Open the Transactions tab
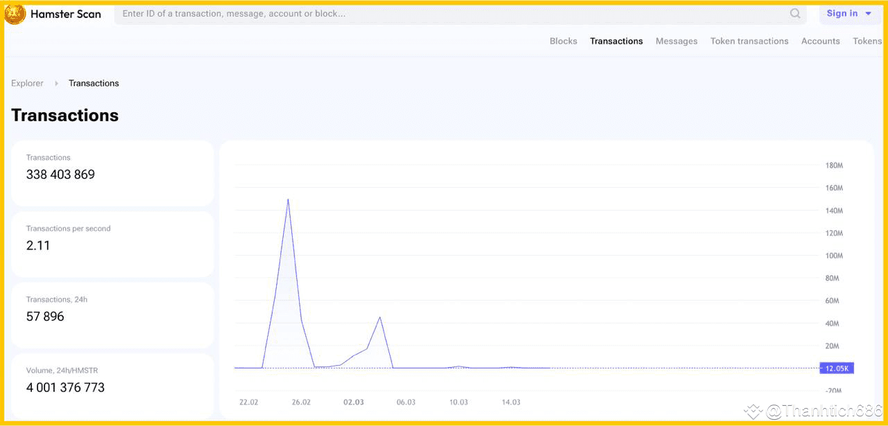The image size is (888, 426). (616, 41)
